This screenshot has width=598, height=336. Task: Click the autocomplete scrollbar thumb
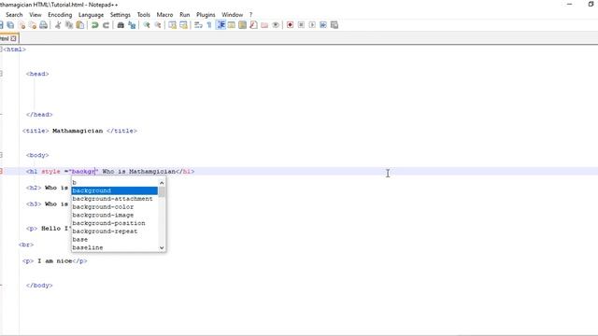point(162,191)
